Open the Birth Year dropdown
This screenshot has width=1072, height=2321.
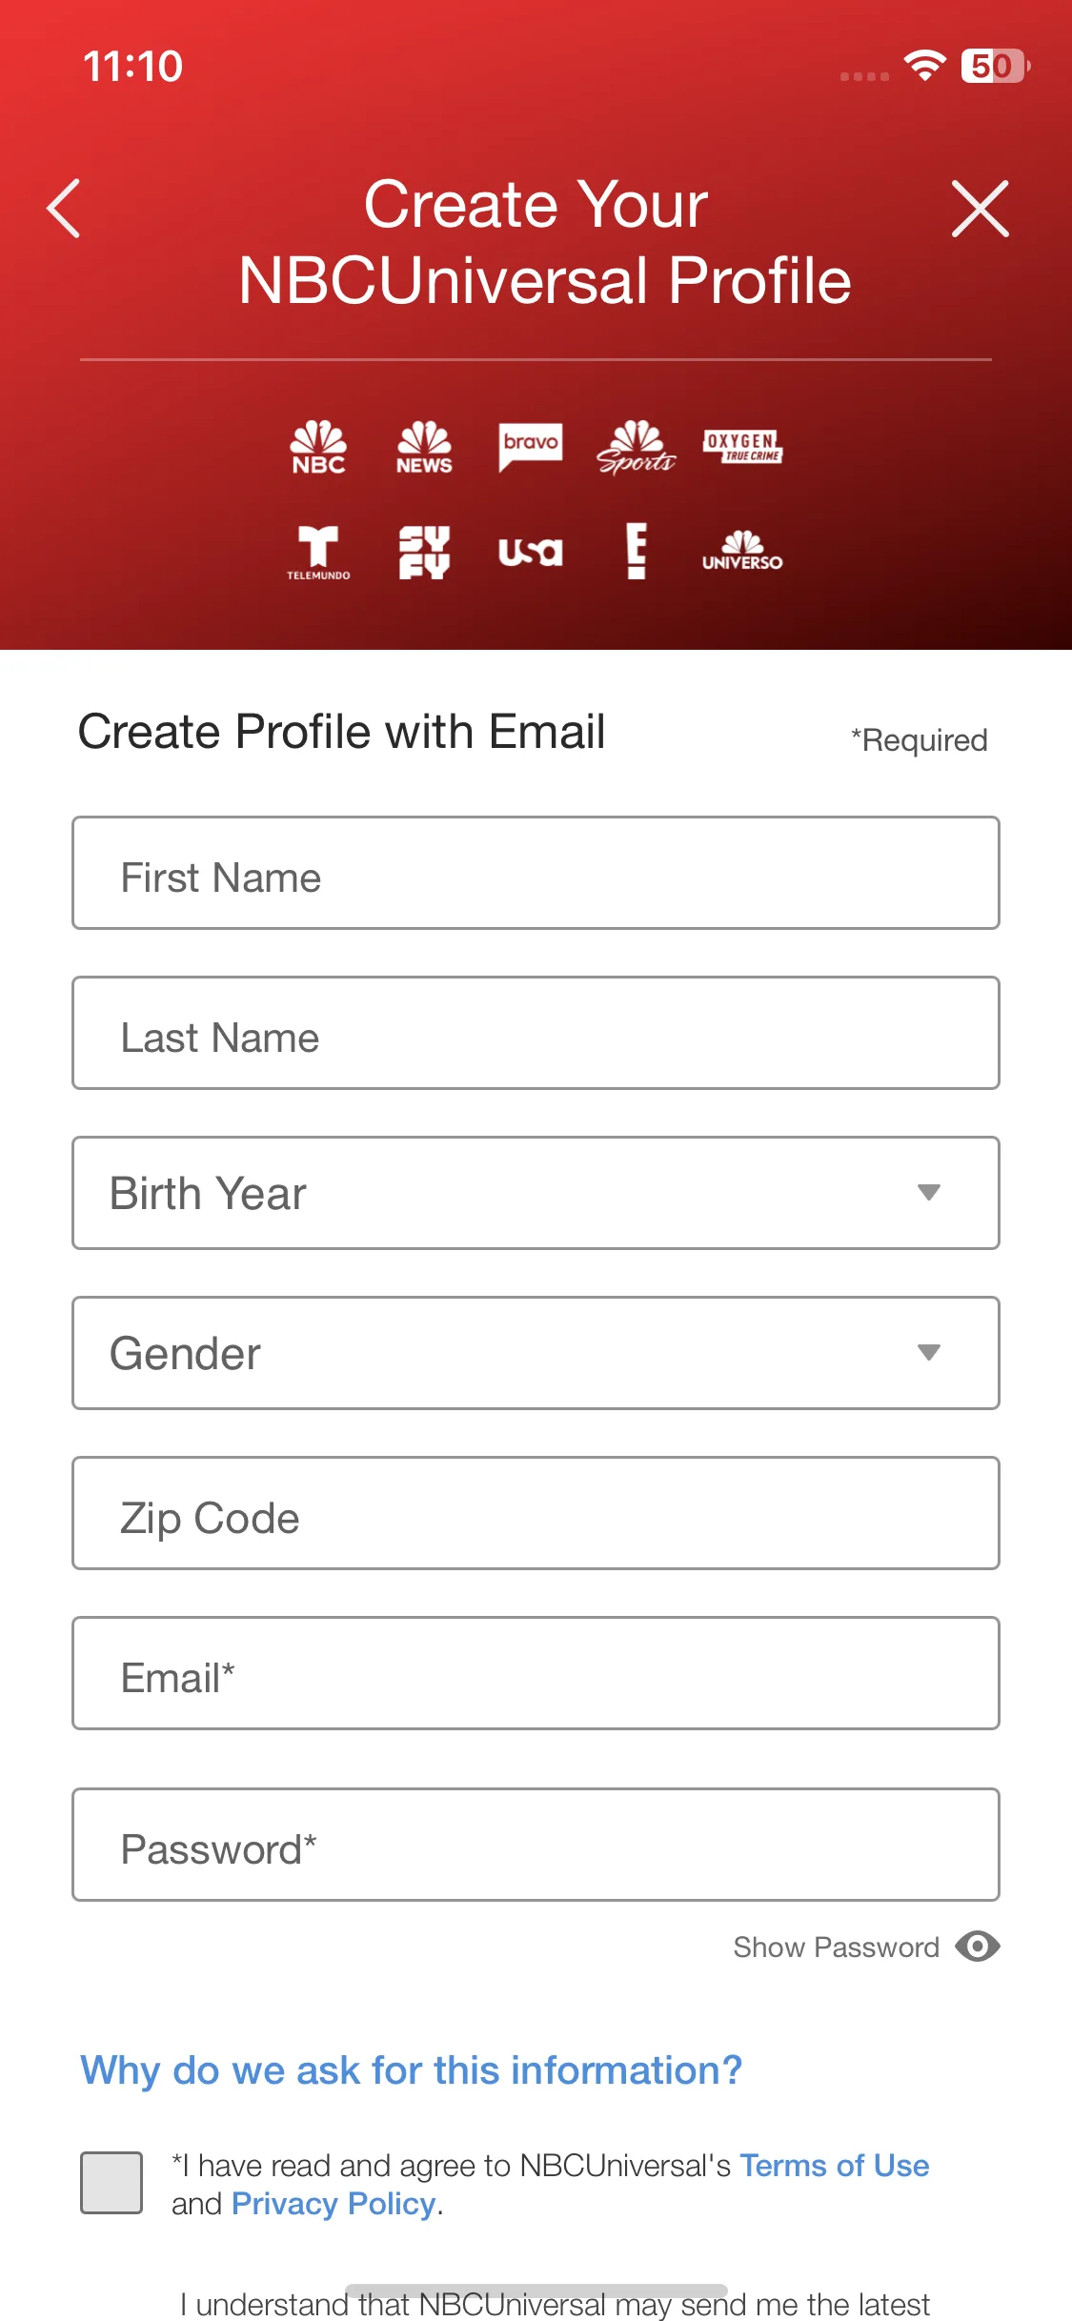536,1193
